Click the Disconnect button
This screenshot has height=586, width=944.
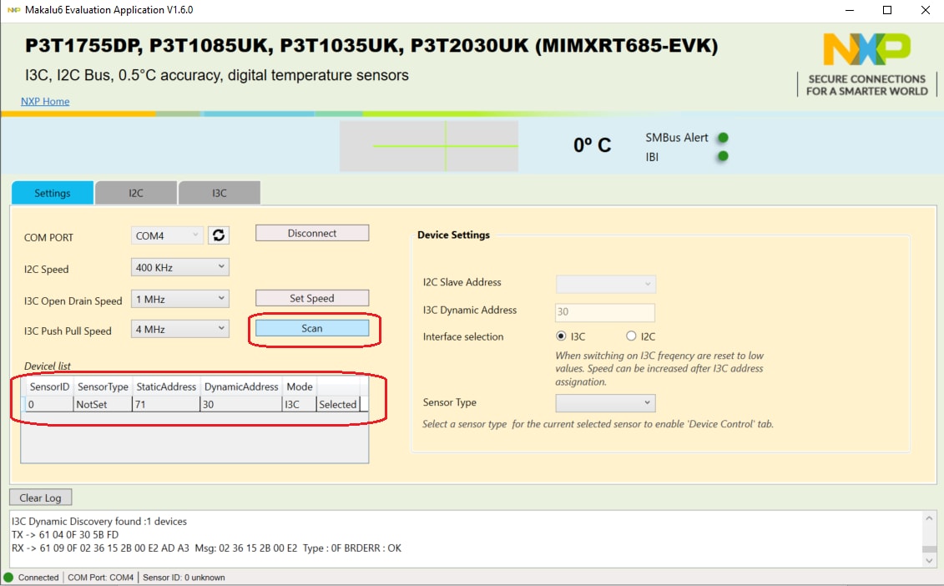point(311,234)
